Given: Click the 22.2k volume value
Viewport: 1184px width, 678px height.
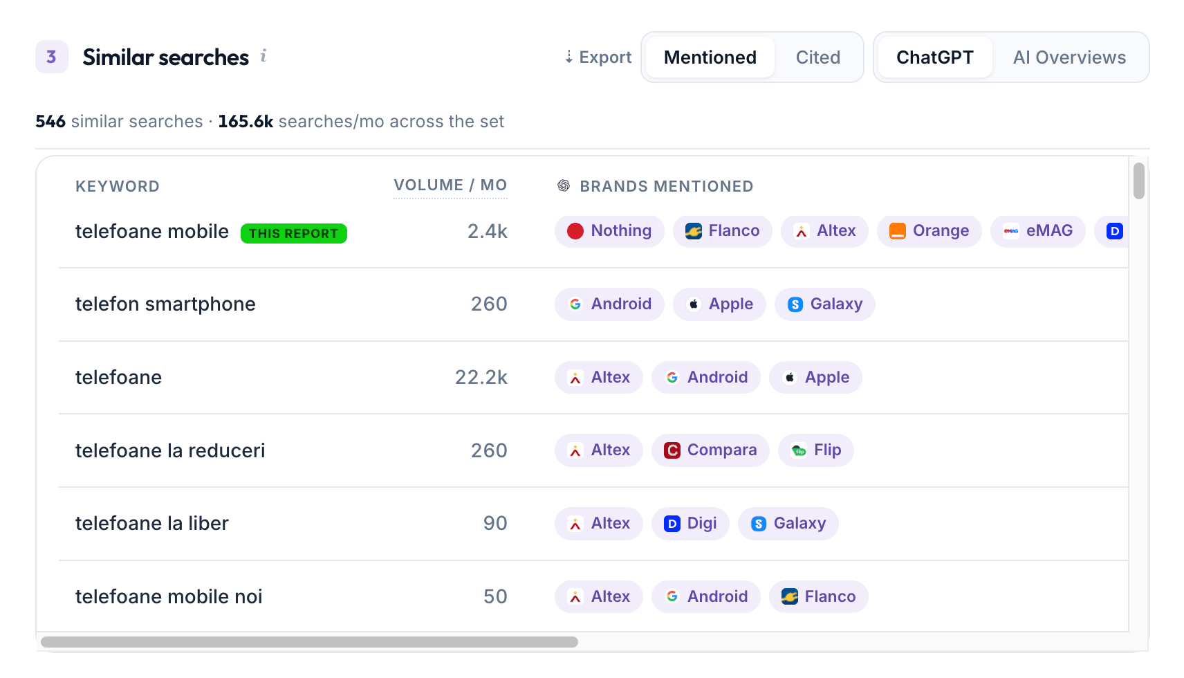Looking at the screenshot, I should click(481, 378).
